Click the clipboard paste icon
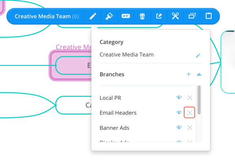This screenshot has height=160, width=235. click(x=209, y=16)
